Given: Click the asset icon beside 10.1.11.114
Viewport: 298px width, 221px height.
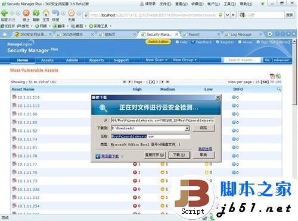Looking at the screenshot, I should click(x=14, y=97).
